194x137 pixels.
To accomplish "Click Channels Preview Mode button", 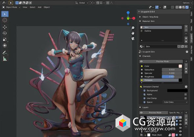I will pos(161,61).
